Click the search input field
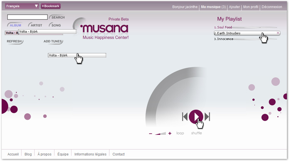The height and width of the screenshot is (161, 289). 27,17
